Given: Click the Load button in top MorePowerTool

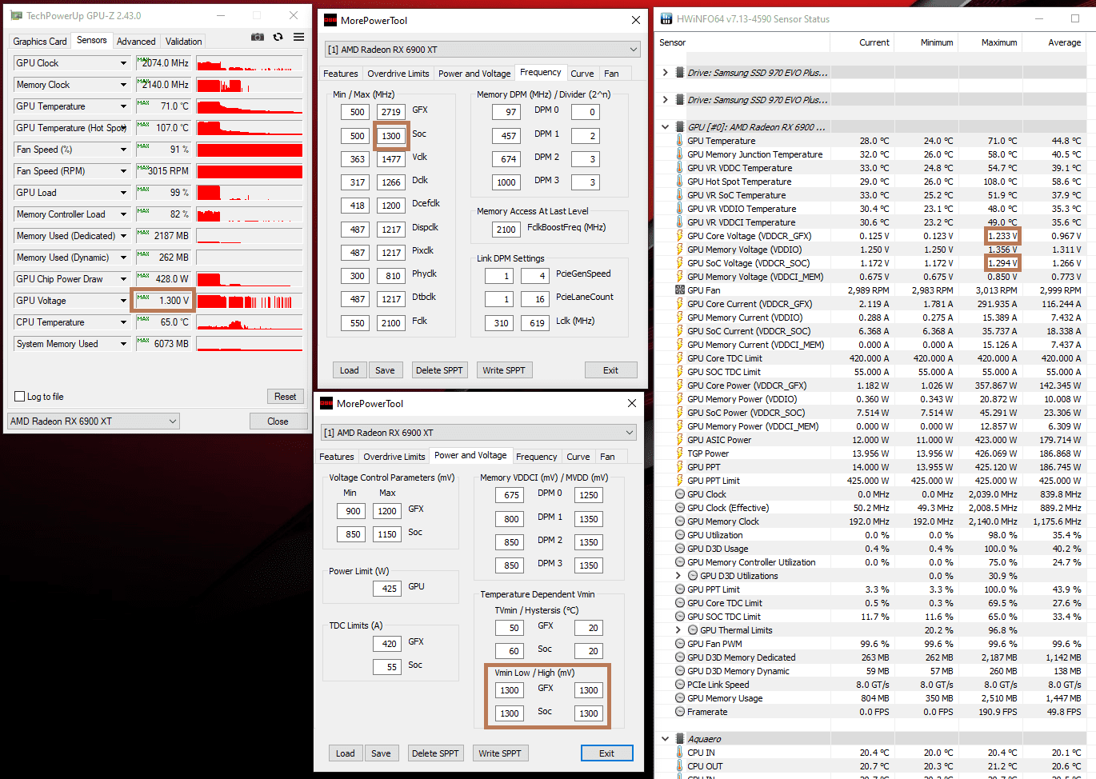Looking at the screenshot, I should (350, 370).
